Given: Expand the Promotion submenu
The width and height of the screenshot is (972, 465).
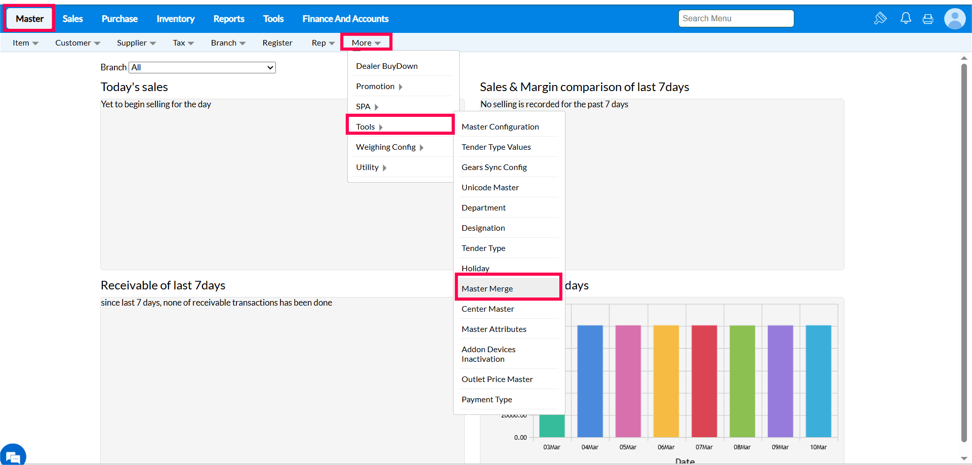Looking at the screenshot, I should point(379,87).
